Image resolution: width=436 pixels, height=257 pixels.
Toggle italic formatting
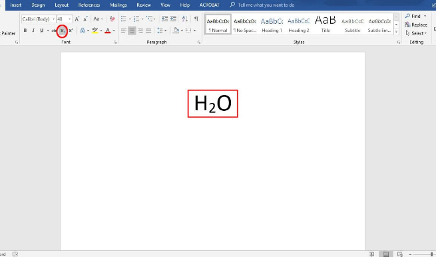33,31
